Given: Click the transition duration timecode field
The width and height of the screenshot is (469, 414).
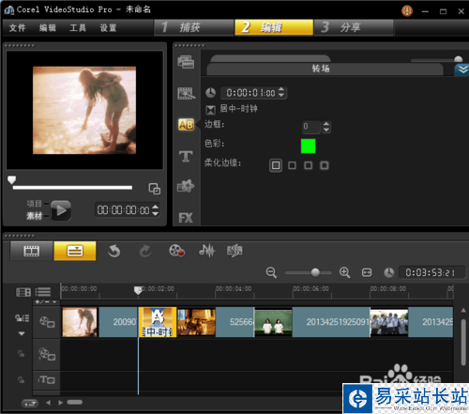Looking at the screenshot, I should [x=250, y=93].
